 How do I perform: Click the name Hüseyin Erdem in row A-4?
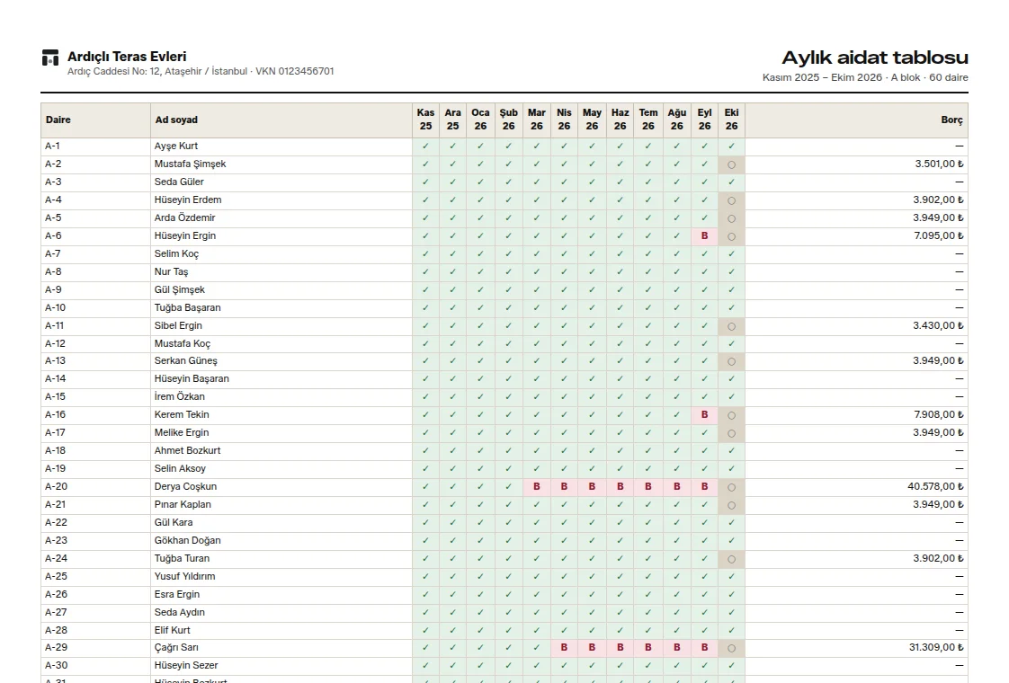coord(188,200)
